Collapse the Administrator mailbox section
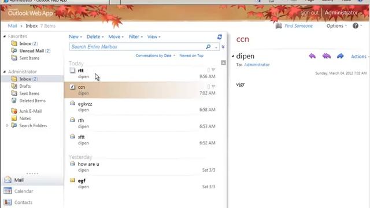Viewport: 370px width, 208px height. [5, 72]
